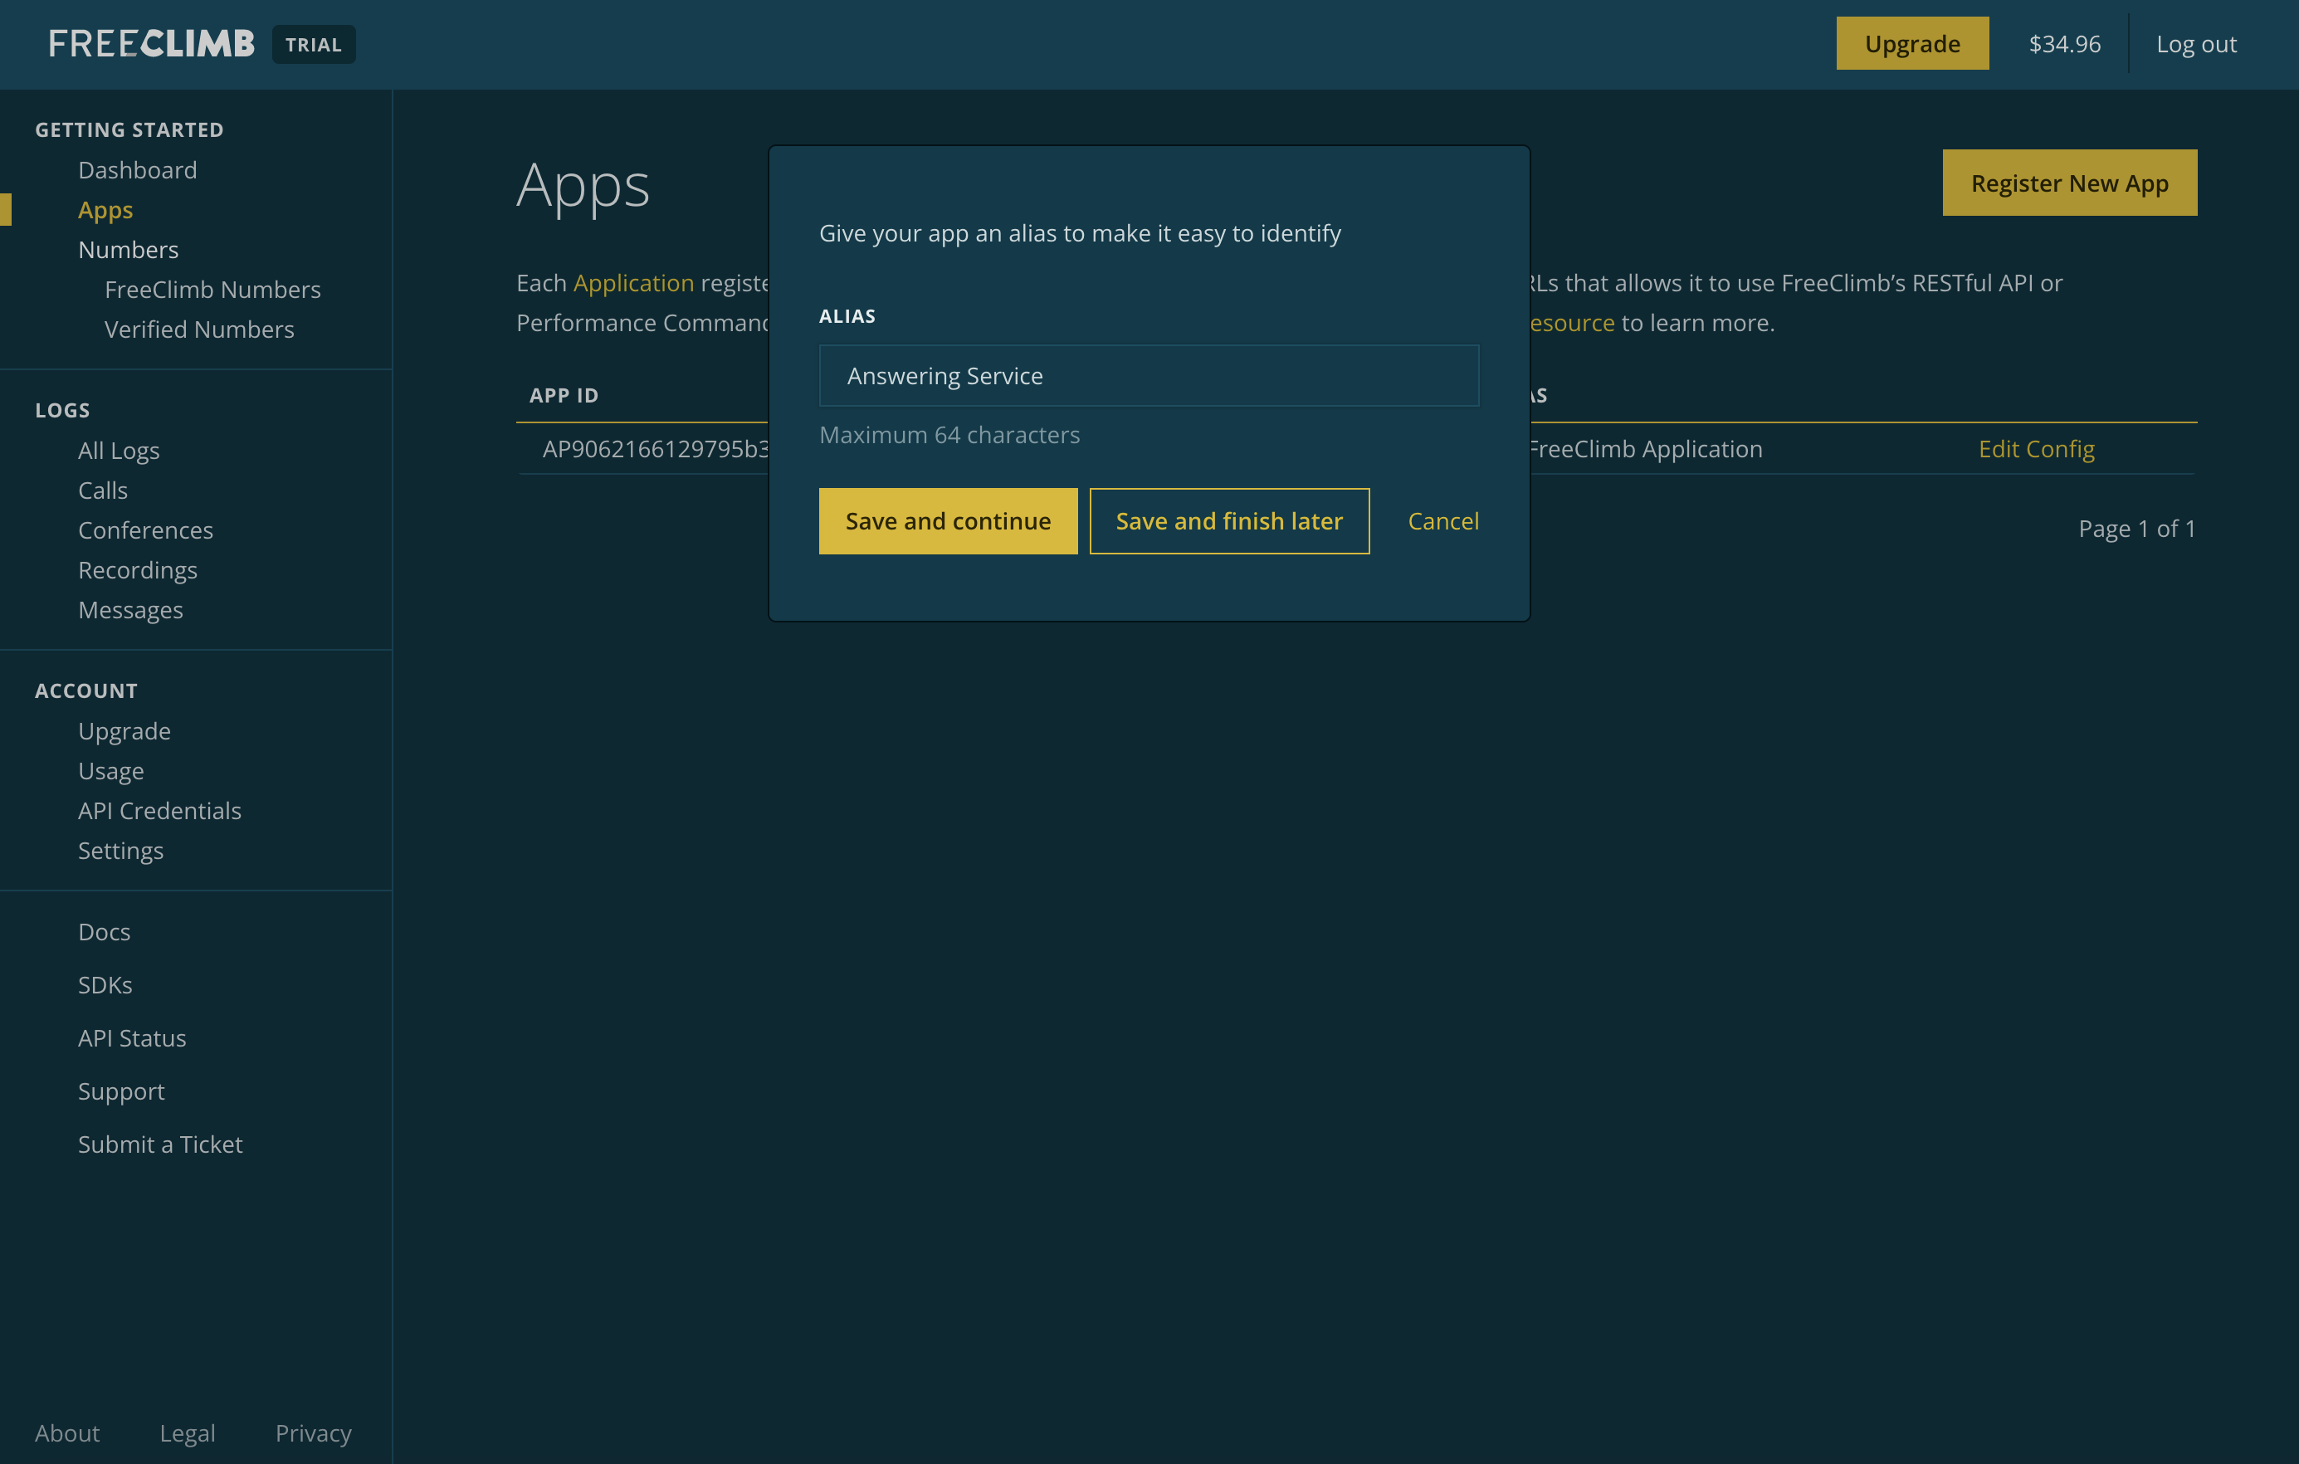Viewport: 2299px width, 1464px height.
Task: Click Edit Config for FreeClimb Application
Action: point(2036,449)
